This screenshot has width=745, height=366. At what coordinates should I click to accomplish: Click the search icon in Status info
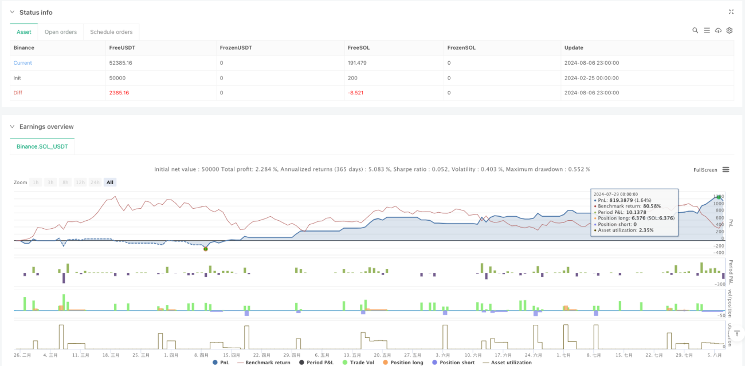[x=695, y=30]
